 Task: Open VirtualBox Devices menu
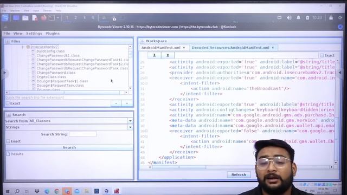pos(47,11)
